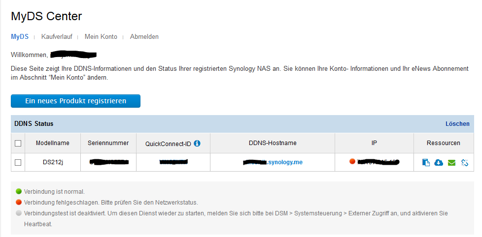Click the cloud download icon for DS212j
482x237 pixels.
(x=439, y=162)
